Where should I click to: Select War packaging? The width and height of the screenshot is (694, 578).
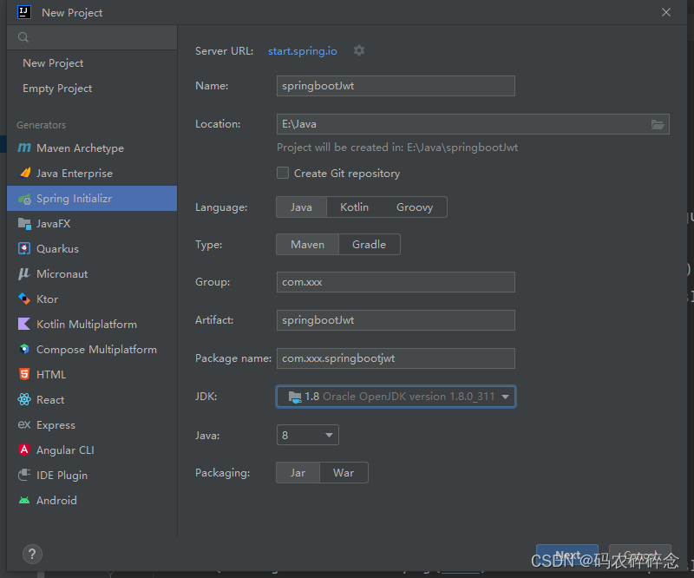pyautogui.click(x=344, y=473)
